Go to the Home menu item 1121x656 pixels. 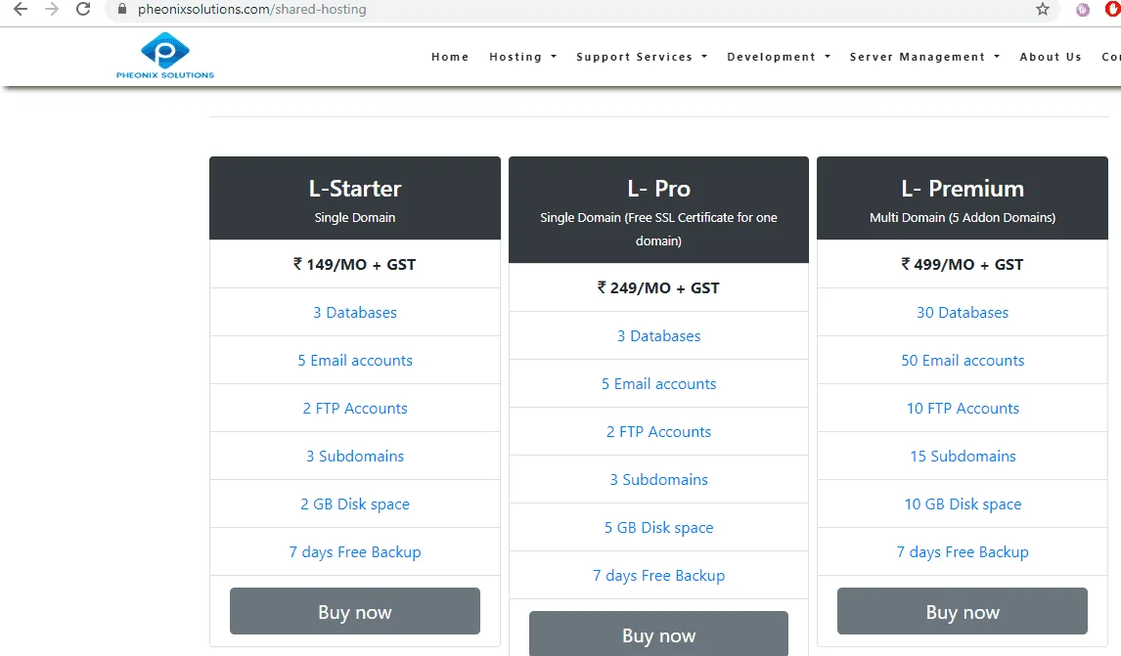[450, 57]
